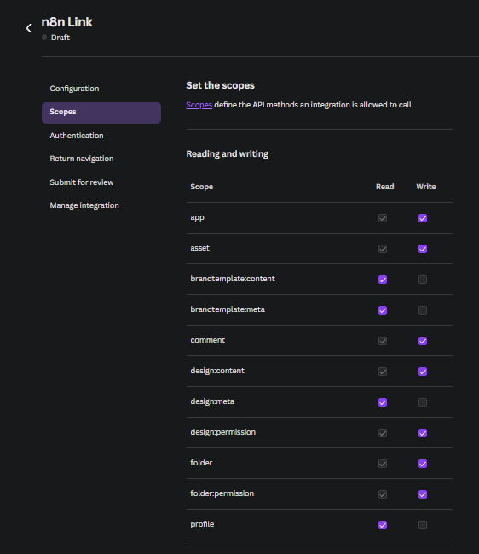Toggle folder:permission Read checkbox
479x554 pixels.
click(x=383, y=494)
